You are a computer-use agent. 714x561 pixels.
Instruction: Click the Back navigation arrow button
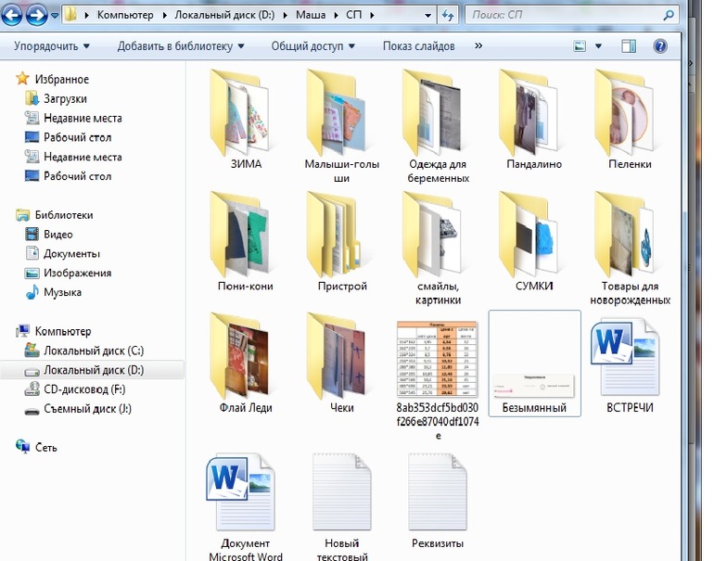pyautogui.click(x=13, y=15)
